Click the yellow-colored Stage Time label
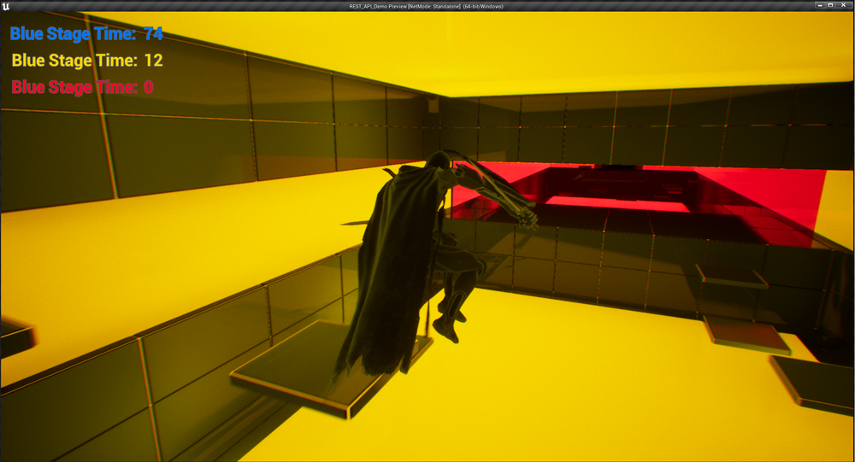 [74, 61]
